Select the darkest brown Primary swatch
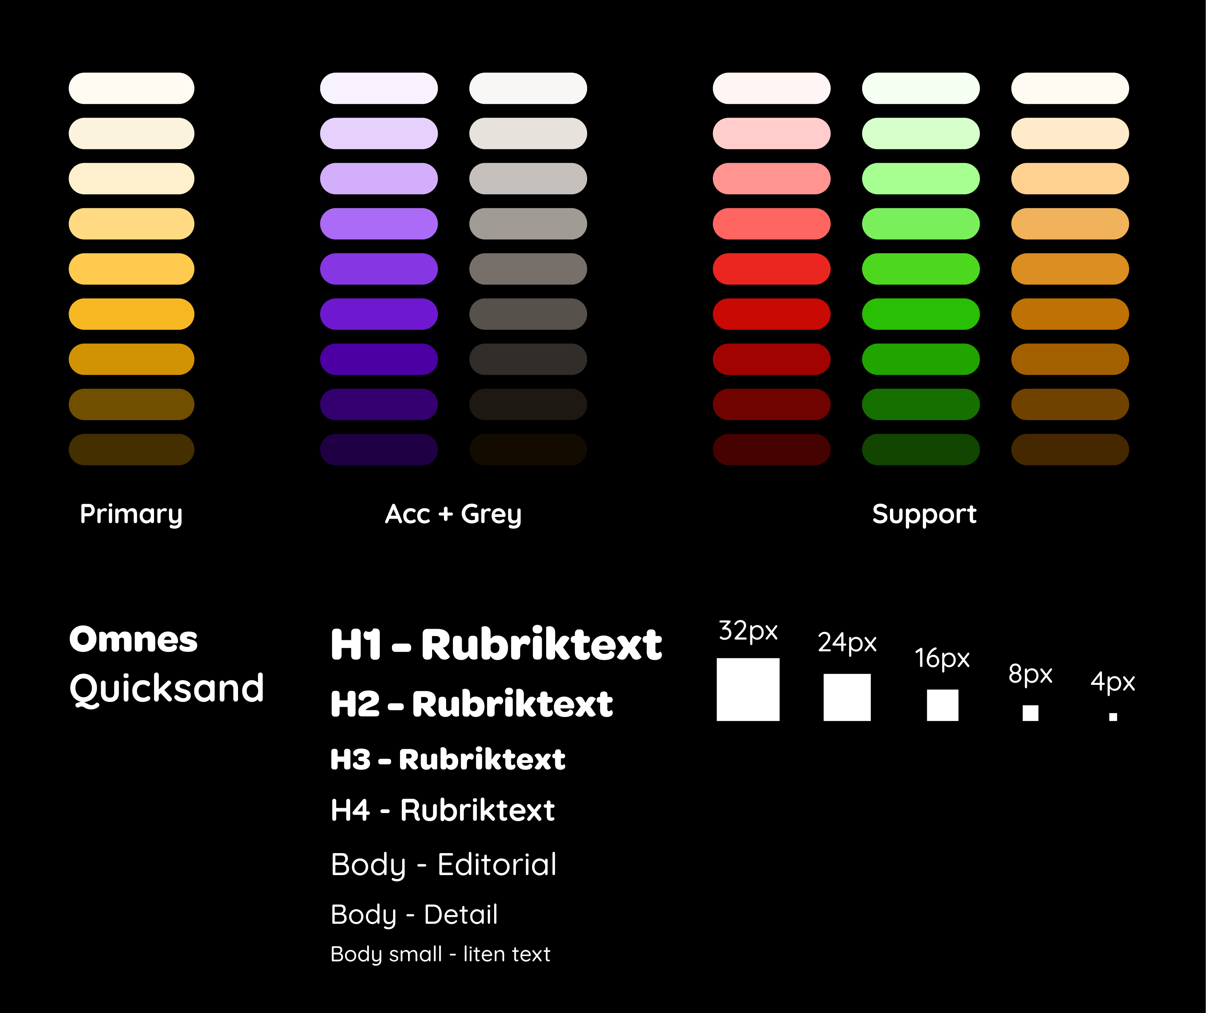Image resolution: width=1206 pixels, height=1013 pixels. (x=131, y=450)
